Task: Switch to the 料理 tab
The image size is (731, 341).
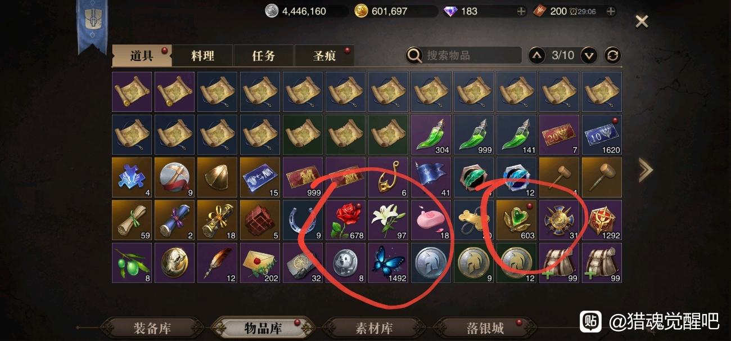Action: click(x=202, y=56)
